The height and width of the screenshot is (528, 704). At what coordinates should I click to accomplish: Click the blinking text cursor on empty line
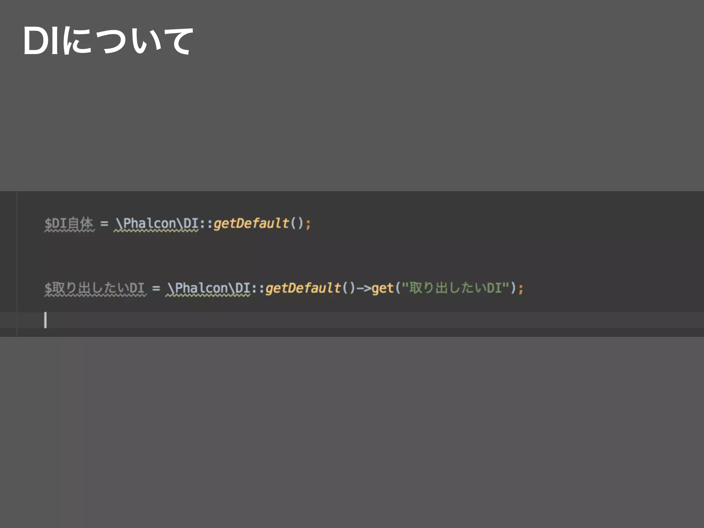[45, 320]
